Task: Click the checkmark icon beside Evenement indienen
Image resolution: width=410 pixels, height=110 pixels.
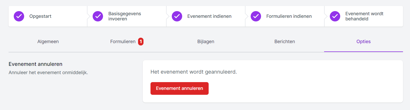Action: coord(177,16)
